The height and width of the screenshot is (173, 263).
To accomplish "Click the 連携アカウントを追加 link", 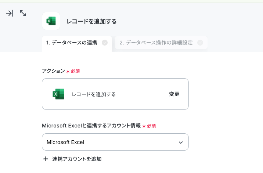I will tap(77, 159).
